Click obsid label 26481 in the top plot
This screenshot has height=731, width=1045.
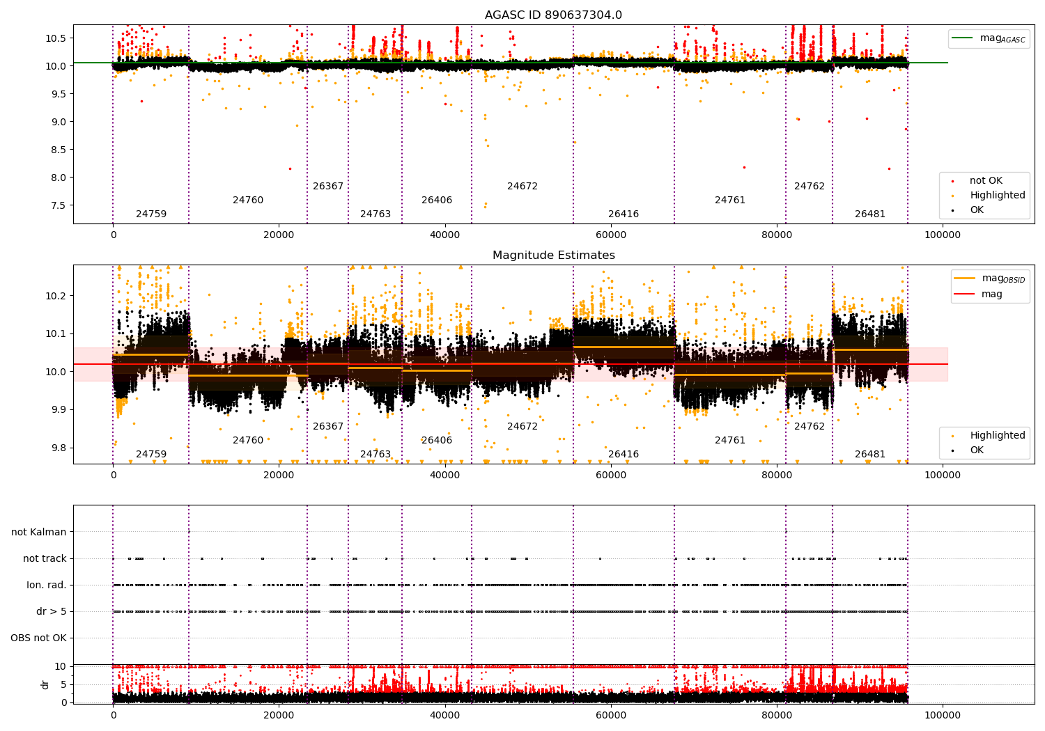870,214
